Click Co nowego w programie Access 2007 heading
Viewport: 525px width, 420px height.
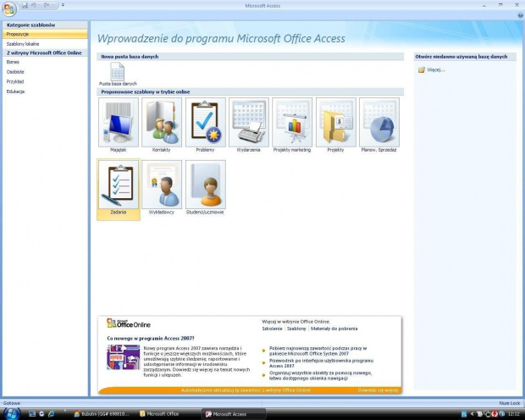click(x=151, y=338)
